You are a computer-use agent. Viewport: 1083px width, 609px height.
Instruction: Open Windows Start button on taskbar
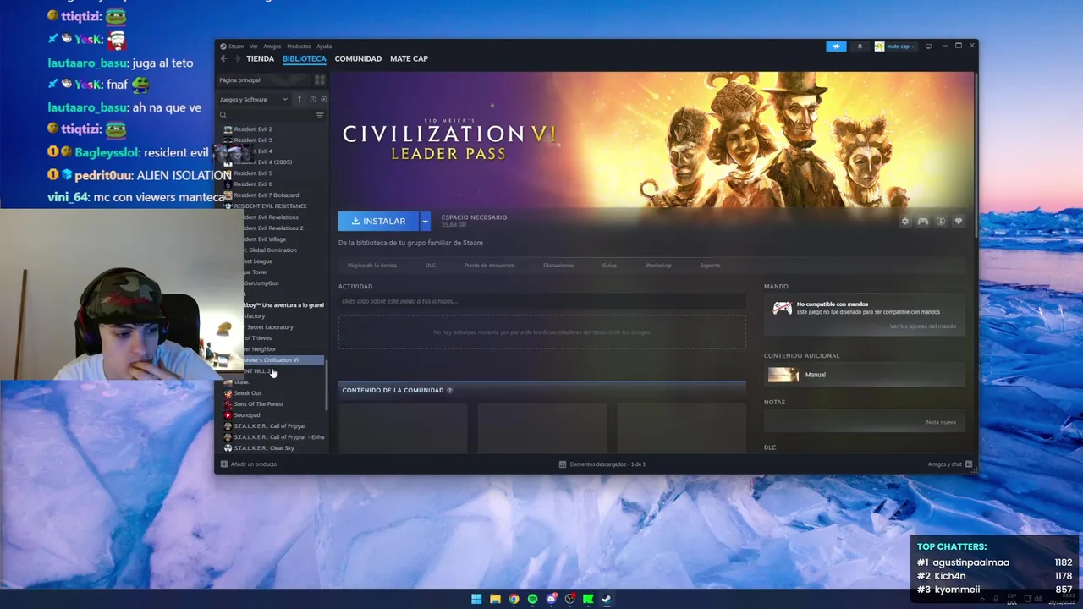click(x=476, y=599)
